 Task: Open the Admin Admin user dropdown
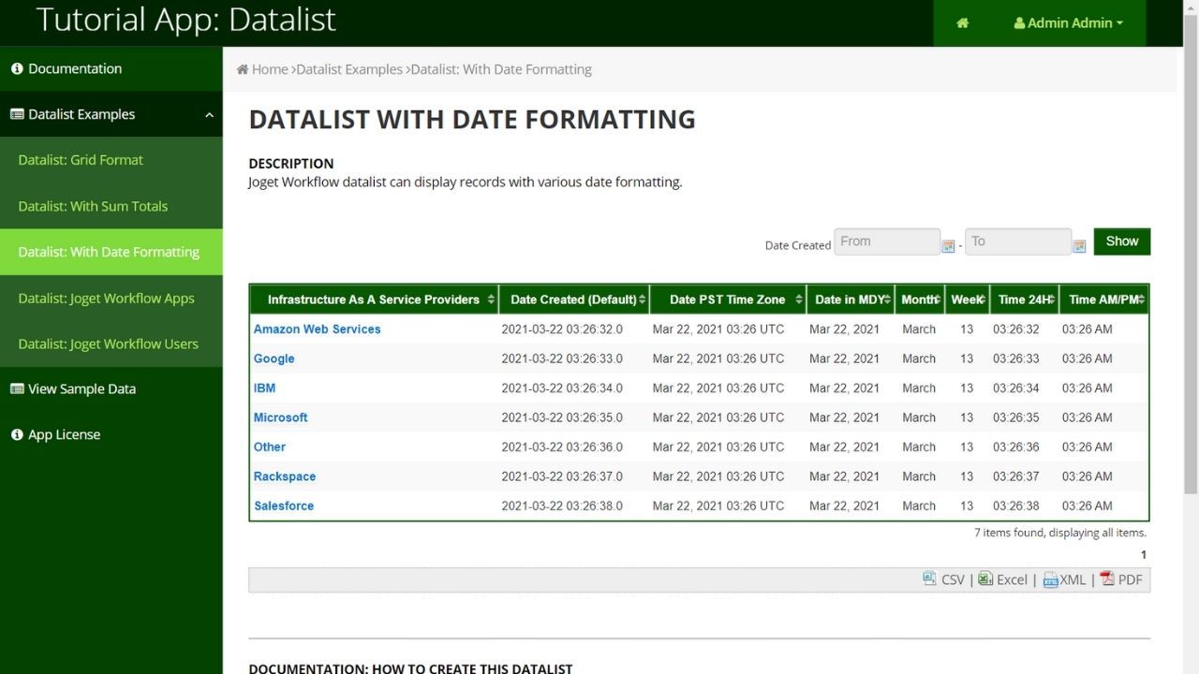(1068, 23)
